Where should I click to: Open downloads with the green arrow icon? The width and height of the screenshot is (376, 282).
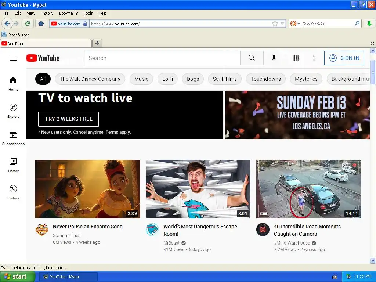(369, 23)
